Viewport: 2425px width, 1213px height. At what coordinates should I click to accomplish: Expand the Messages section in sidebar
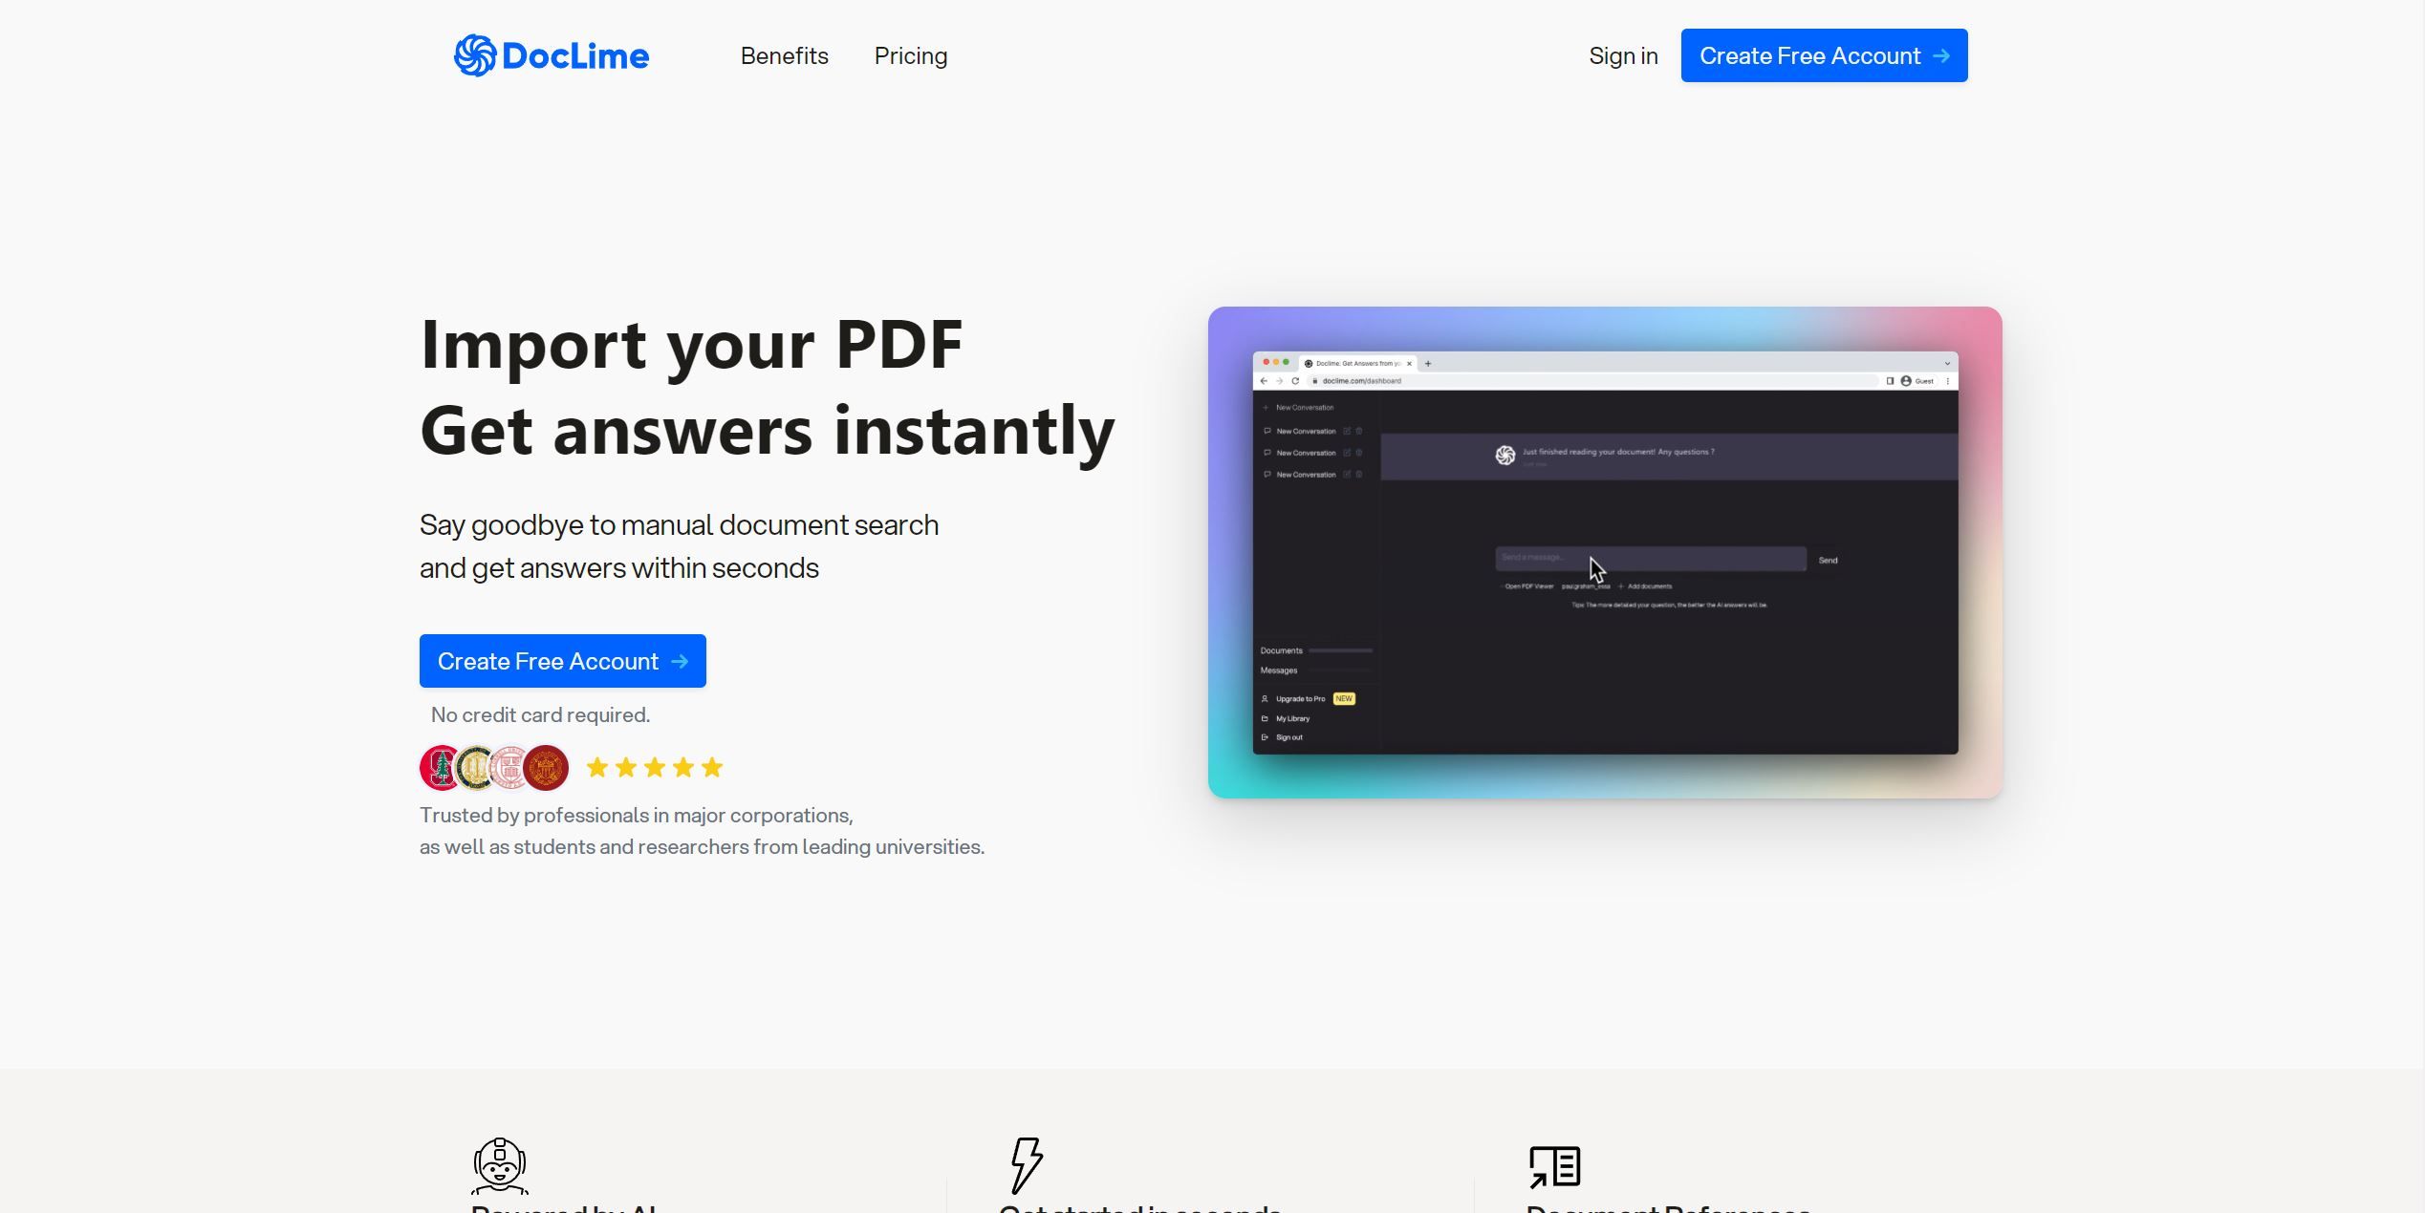[x=1277, y=670]
